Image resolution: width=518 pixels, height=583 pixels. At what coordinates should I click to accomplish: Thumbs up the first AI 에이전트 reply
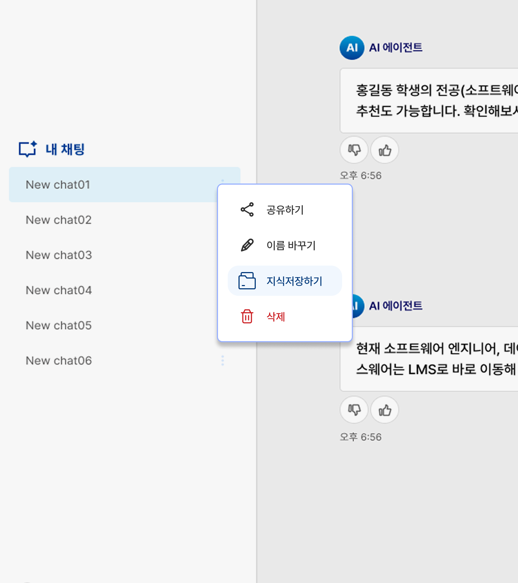coord(385,150)
